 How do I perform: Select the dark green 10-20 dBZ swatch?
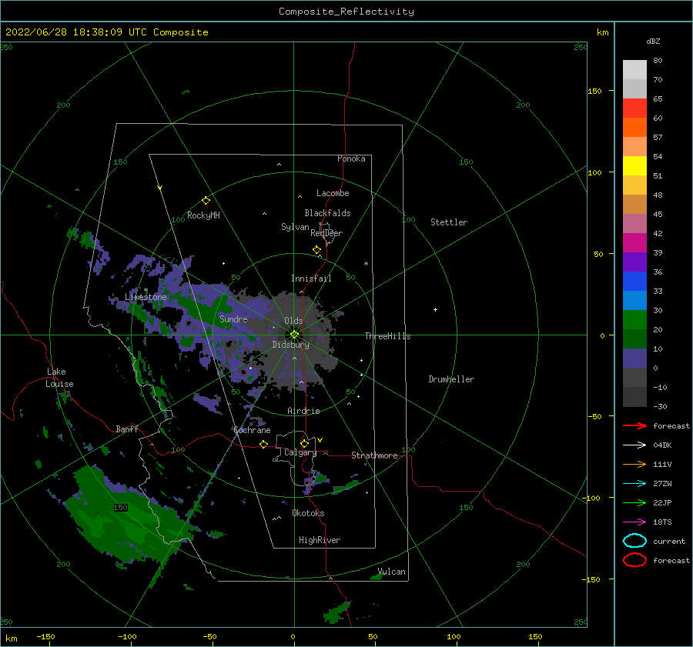click(634, 339)
